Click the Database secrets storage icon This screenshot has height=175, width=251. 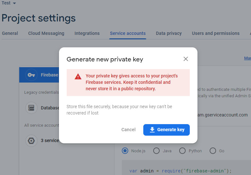pyautogui.click(x=31, y=108)
